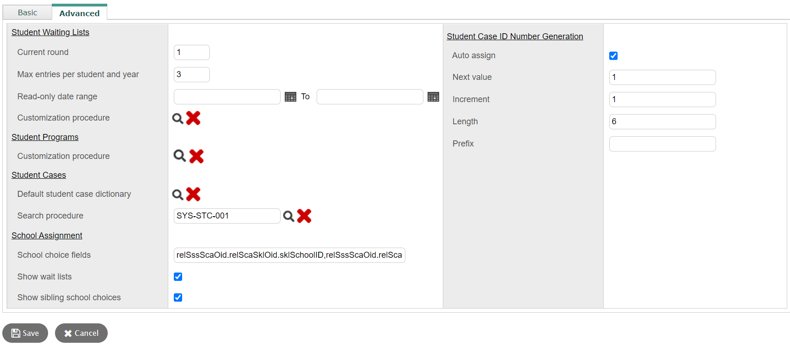Image resolution: width=790 pixels, height=352 pixels.
Task: Click the Prefix label
Action: click(463, 144)
